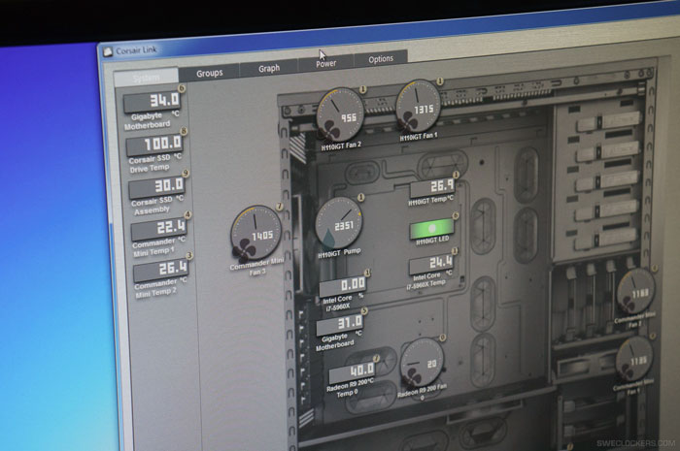The image size is (680, 451).
Task: Select the H110iGT Fan 1 gauge
Action: click(418, 107)
